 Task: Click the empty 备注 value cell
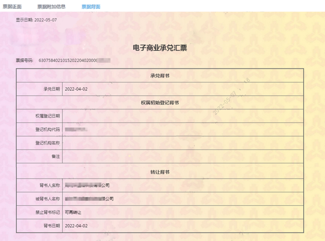(x=182, y=156)
